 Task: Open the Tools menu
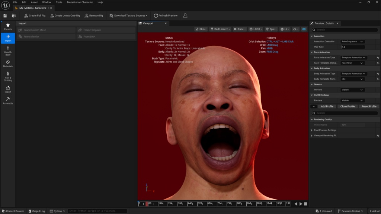coord(59,2)
